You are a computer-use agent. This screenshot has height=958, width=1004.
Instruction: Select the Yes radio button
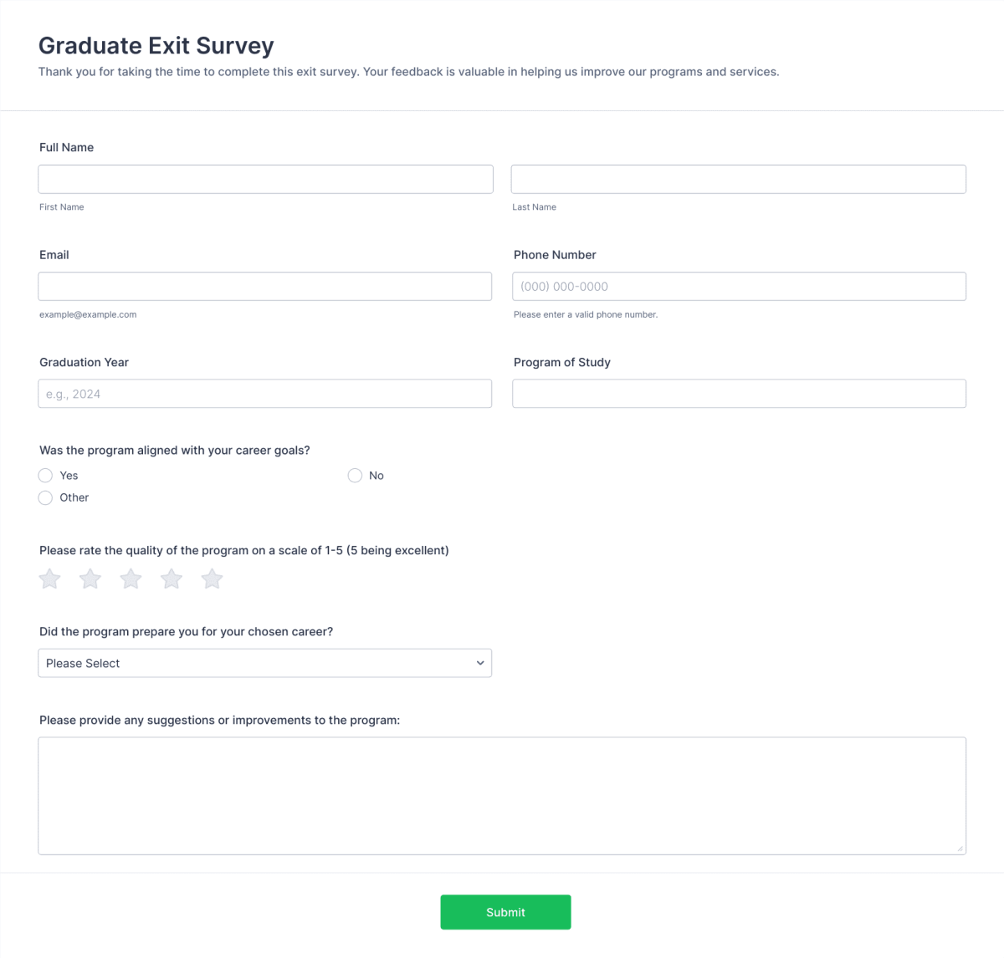tap(45, 475)
